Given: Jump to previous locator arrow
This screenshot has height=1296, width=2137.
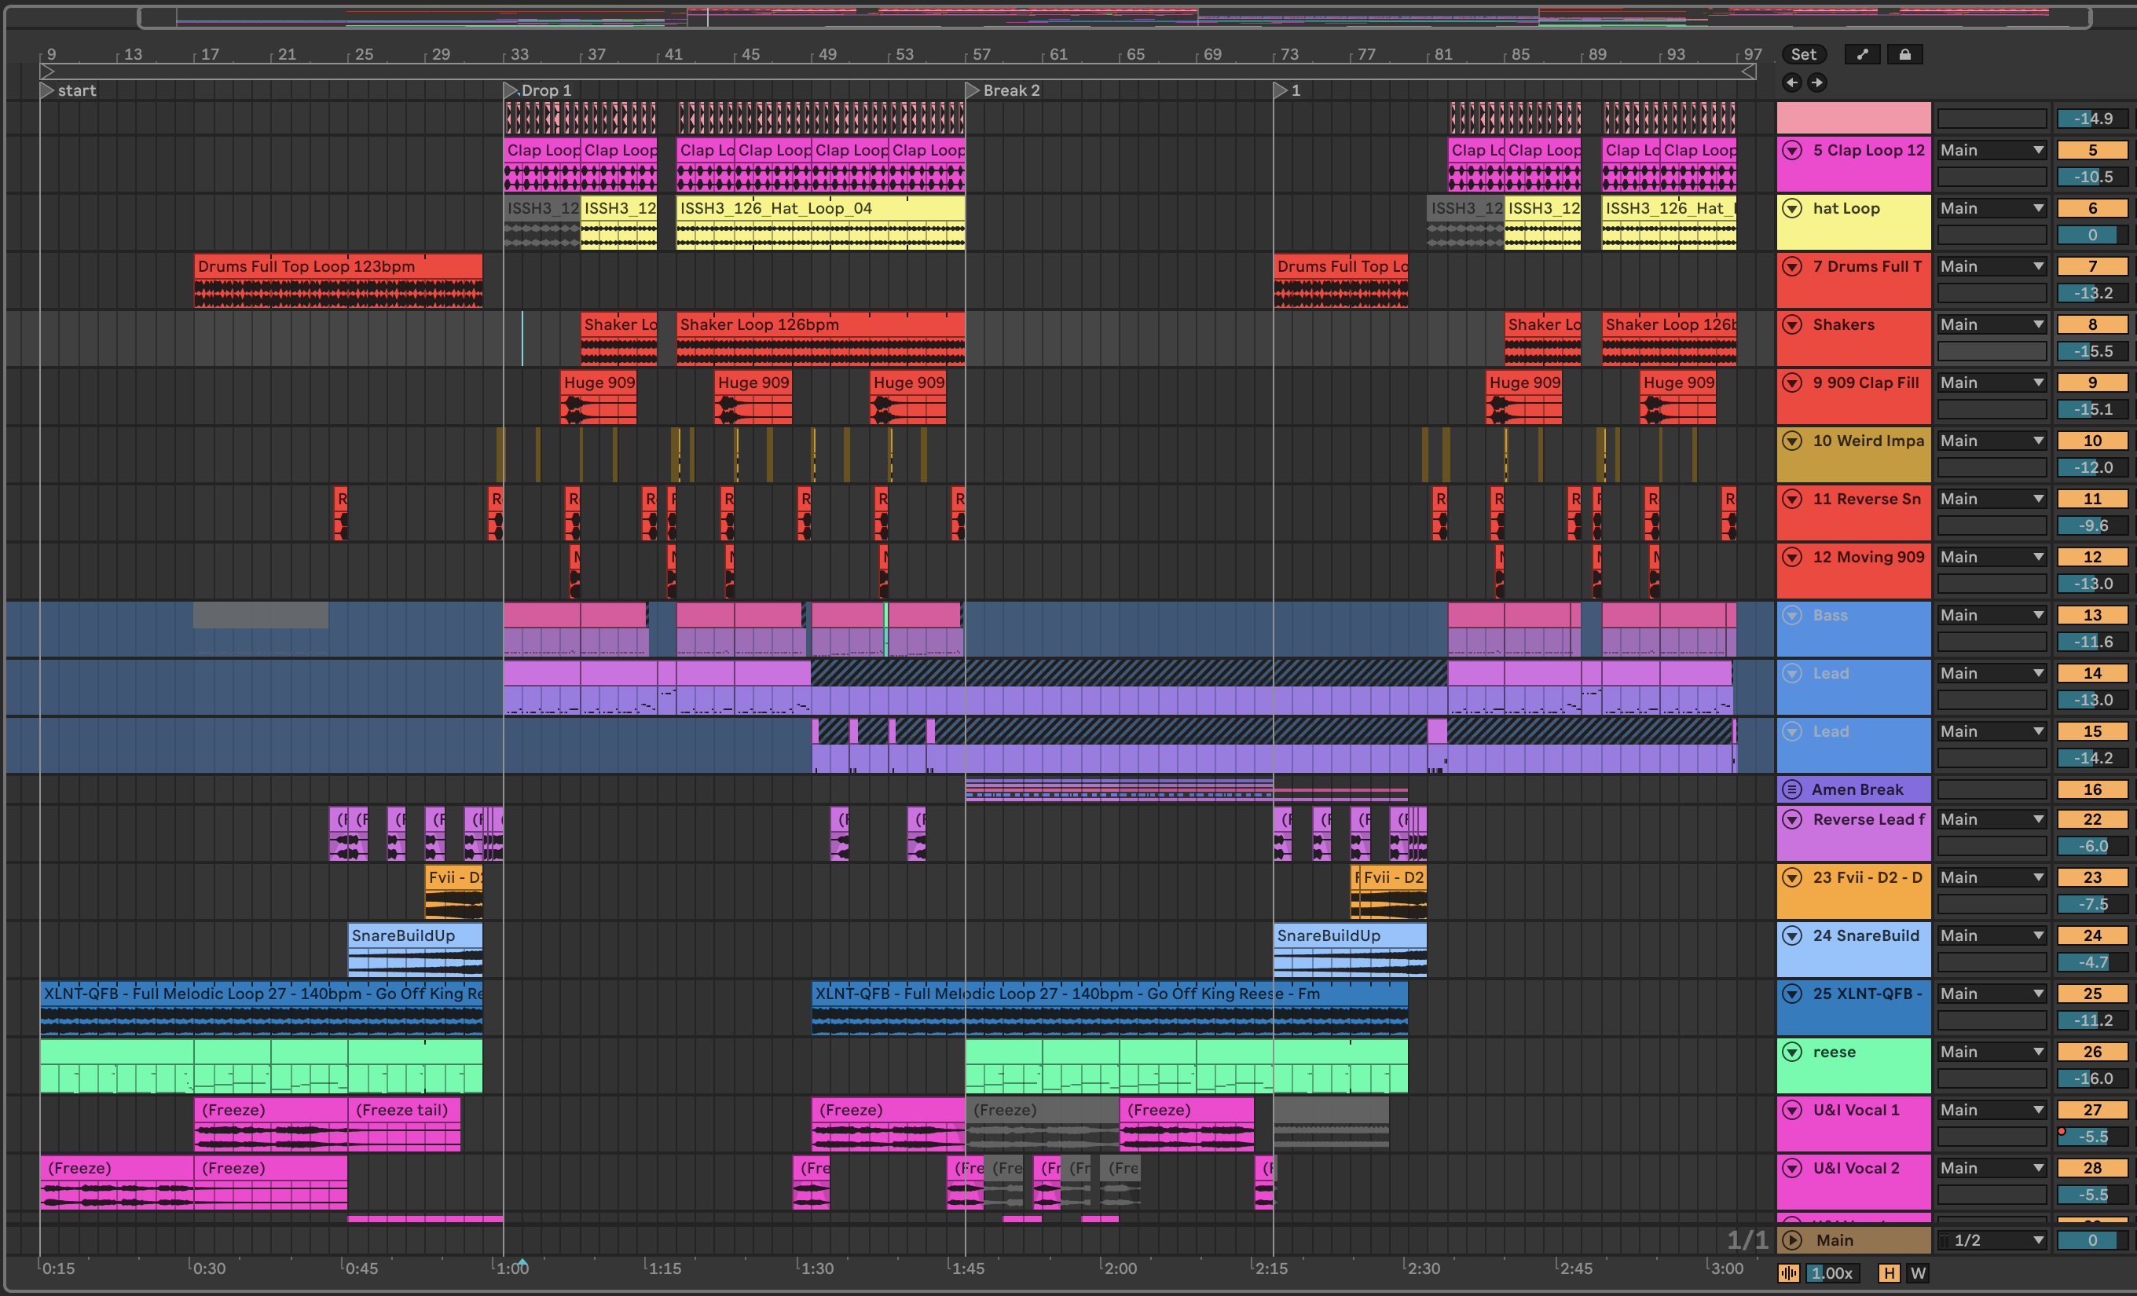Looking at the screenshot, I should [x=1792, y=82].
